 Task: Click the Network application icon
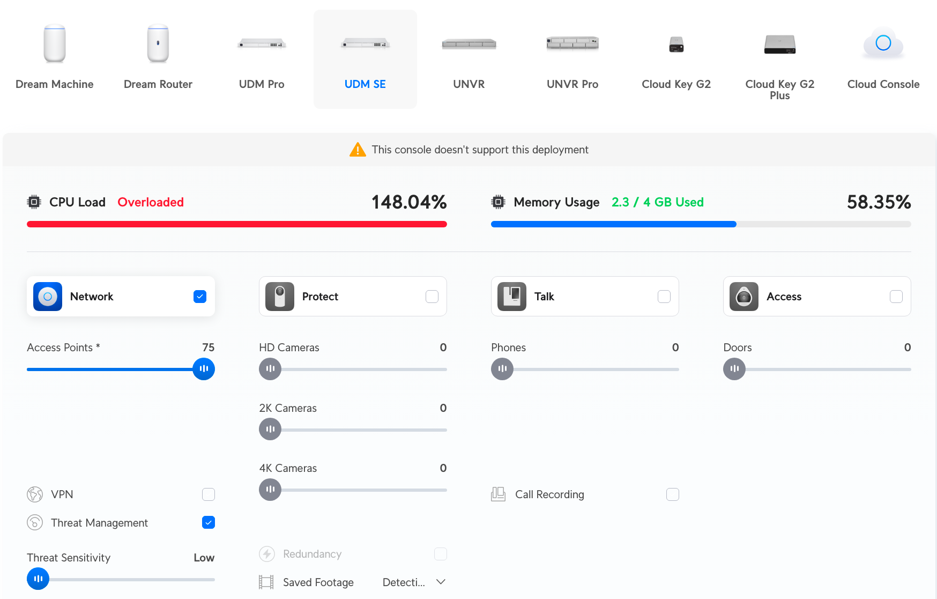click(48, 297)
